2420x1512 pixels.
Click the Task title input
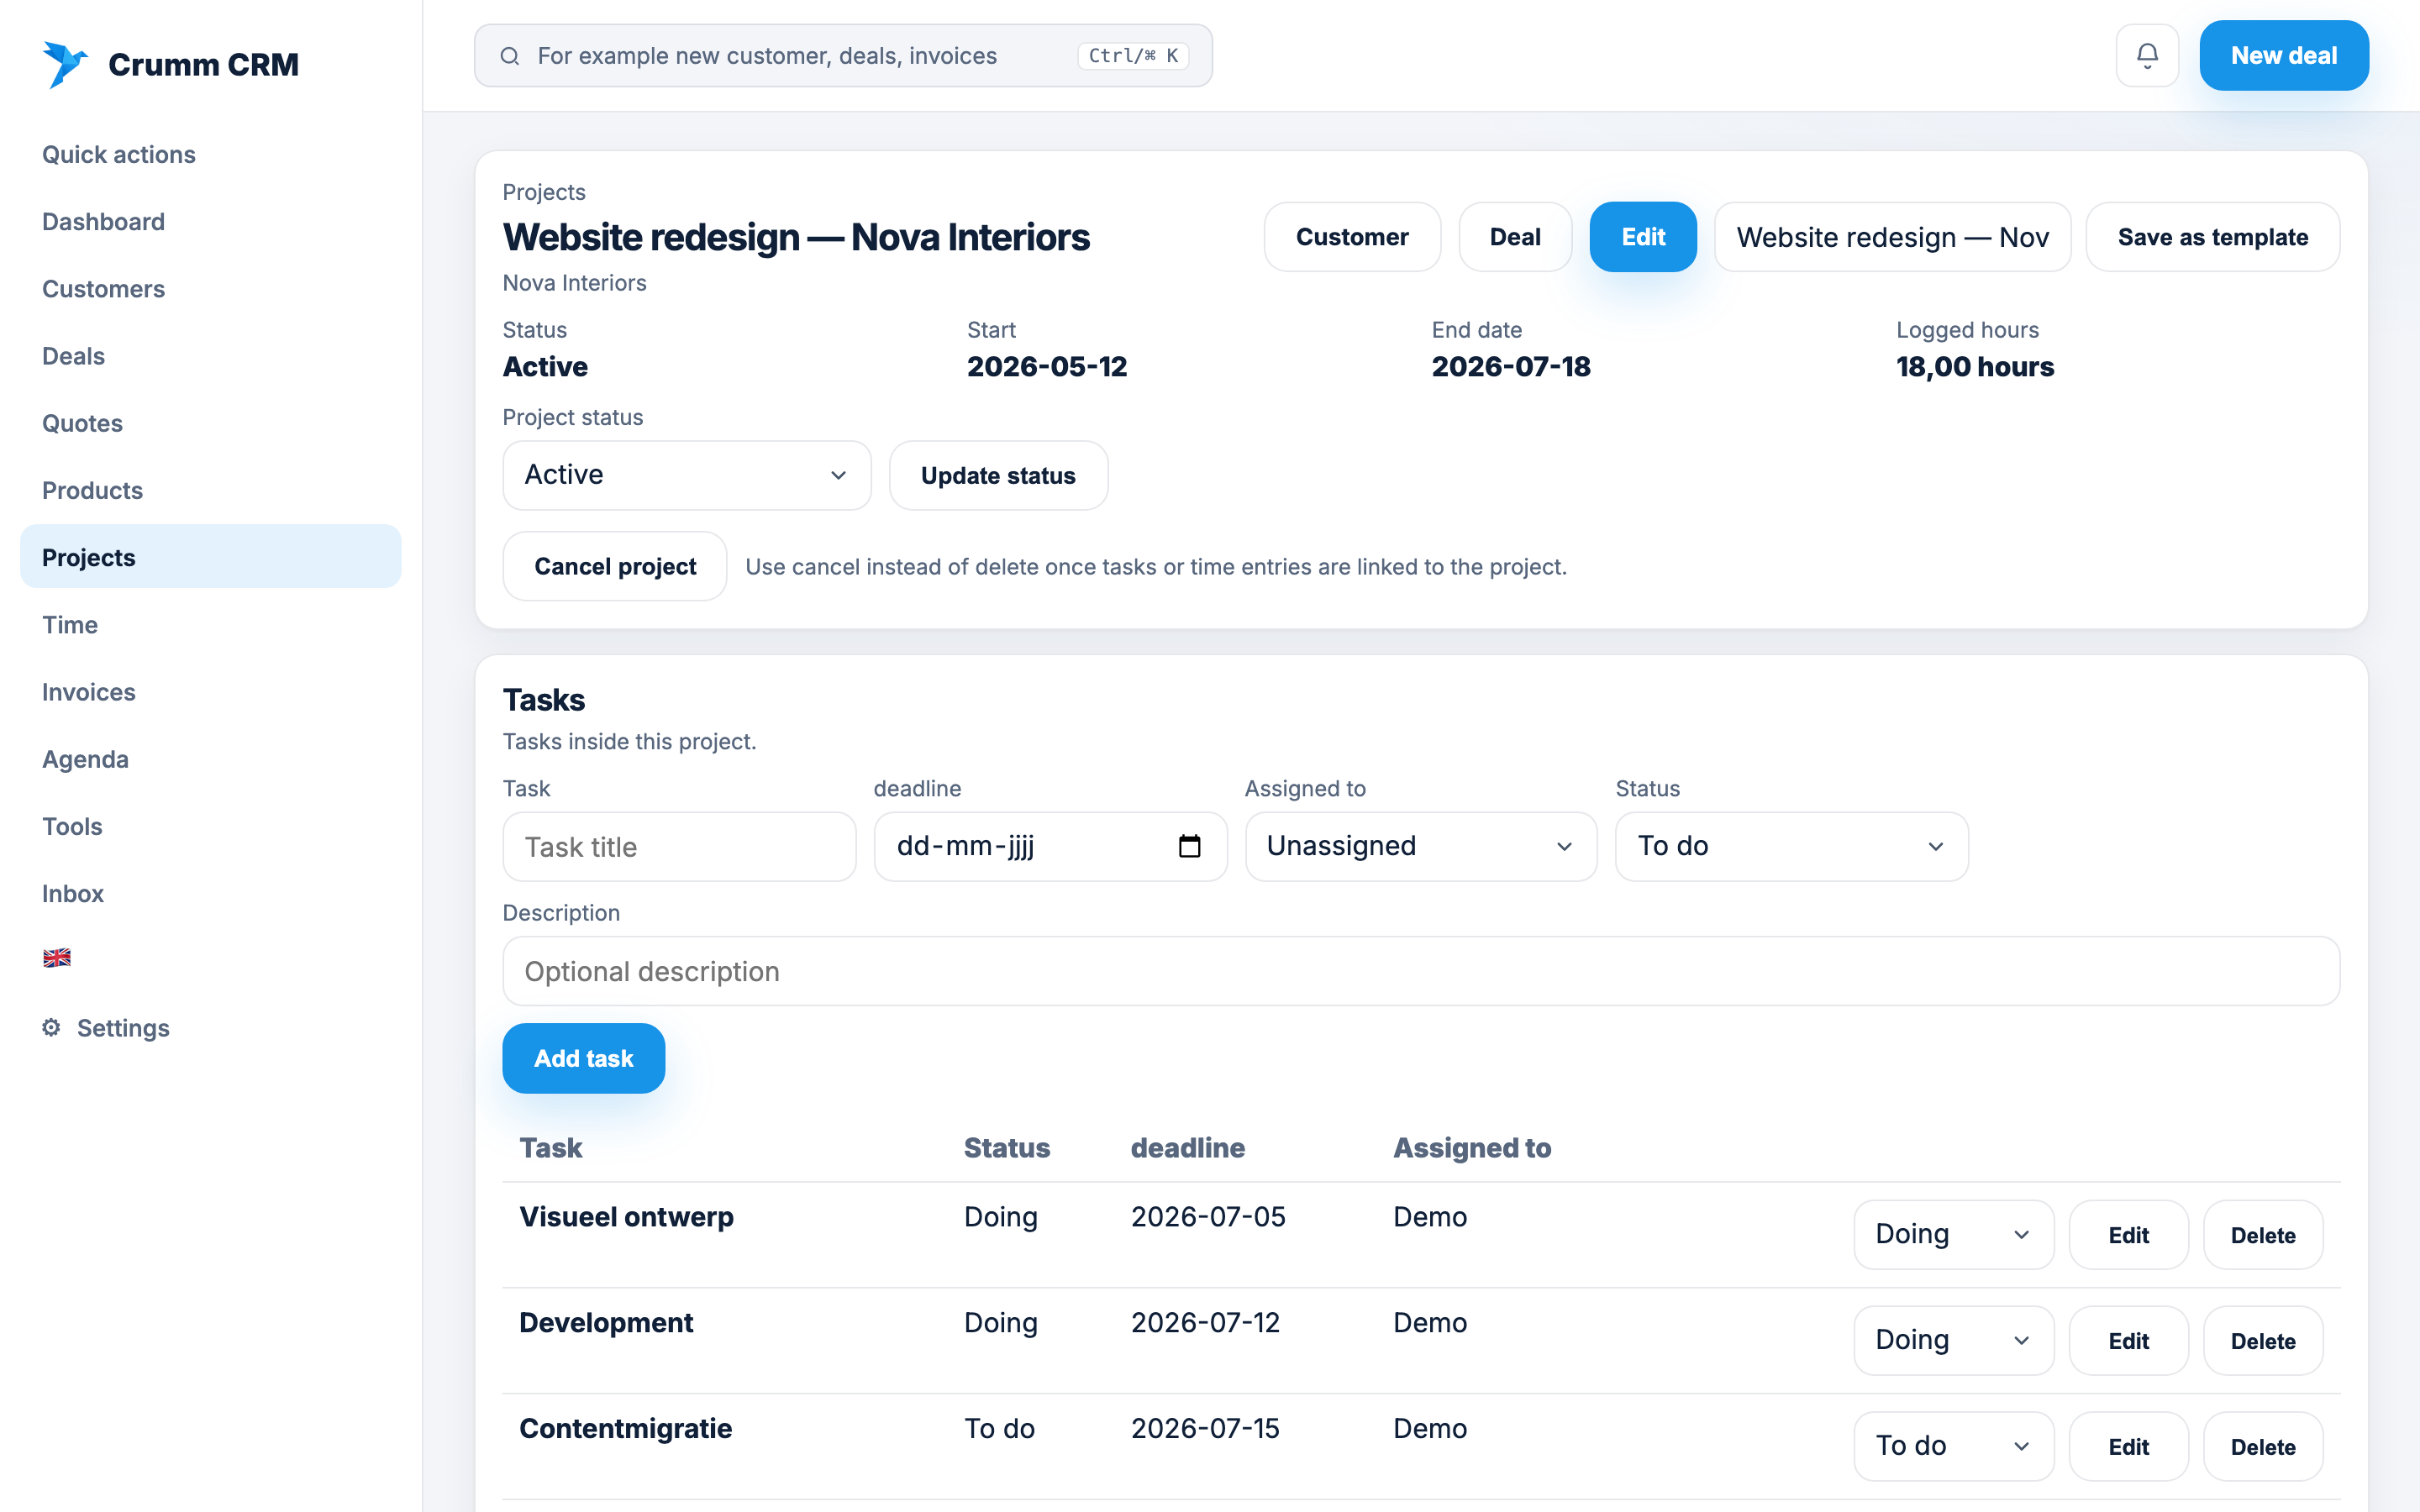[x=679, y=847]
